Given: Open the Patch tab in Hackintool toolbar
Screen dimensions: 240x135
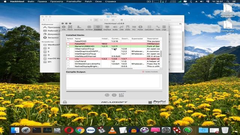Looking at the screenshot, I should 70,28.
